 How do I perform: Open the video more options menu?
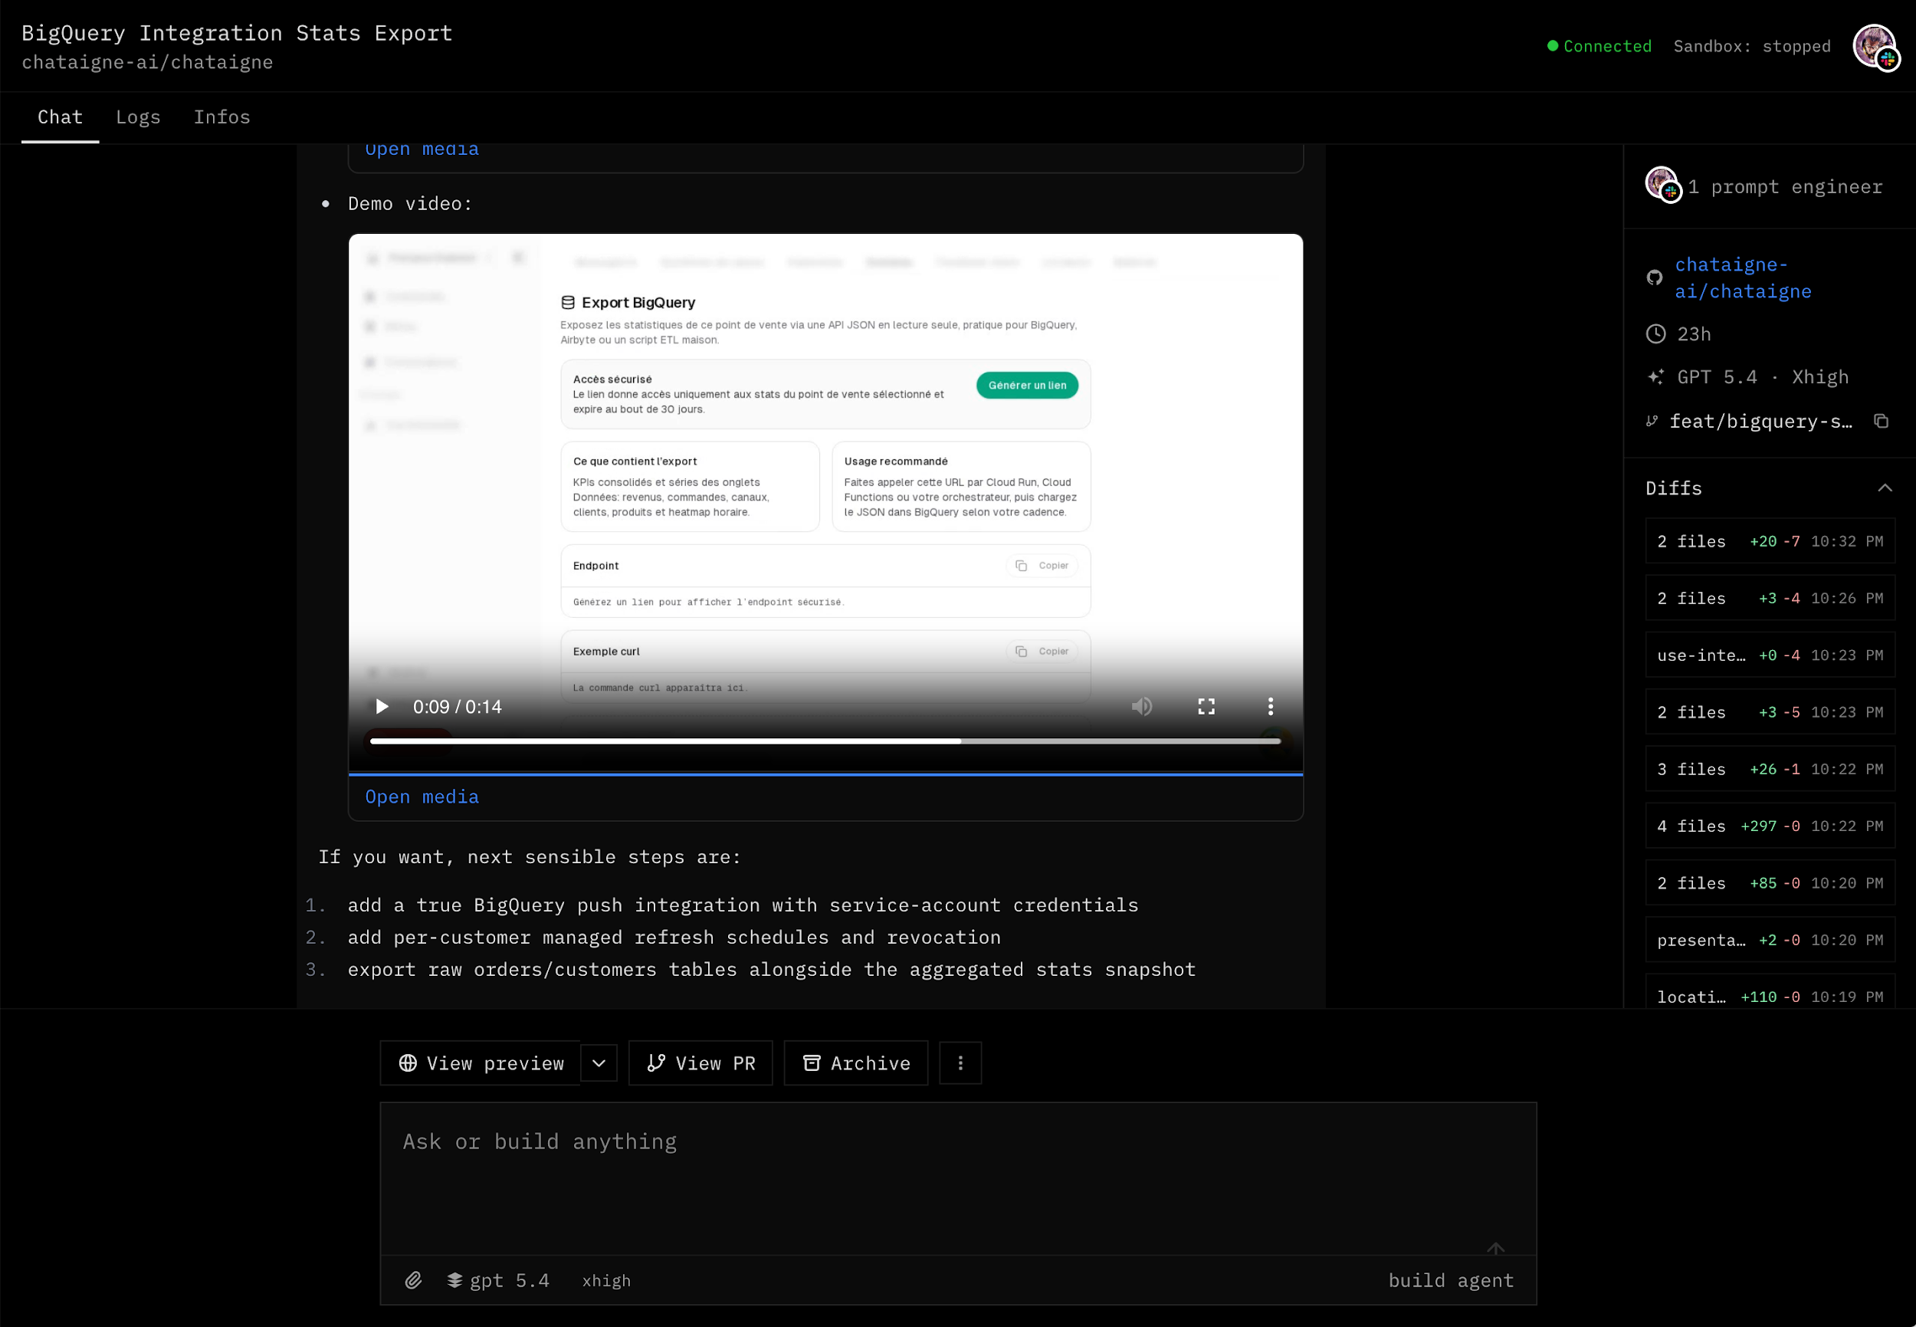pos(1270,707)
